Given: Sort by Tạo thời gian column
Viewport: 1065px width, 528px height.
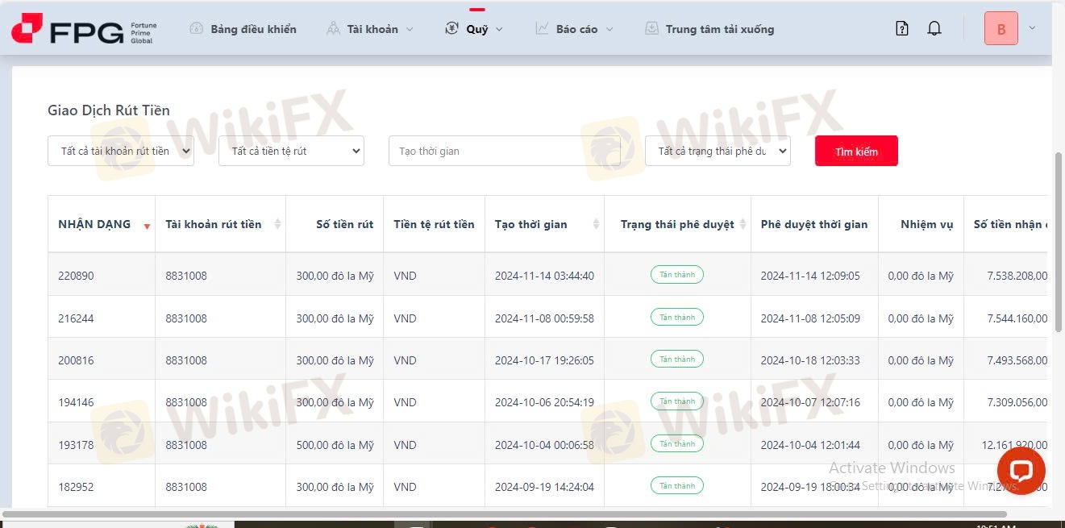Looking at the screenshot, I should click(597, 224).
